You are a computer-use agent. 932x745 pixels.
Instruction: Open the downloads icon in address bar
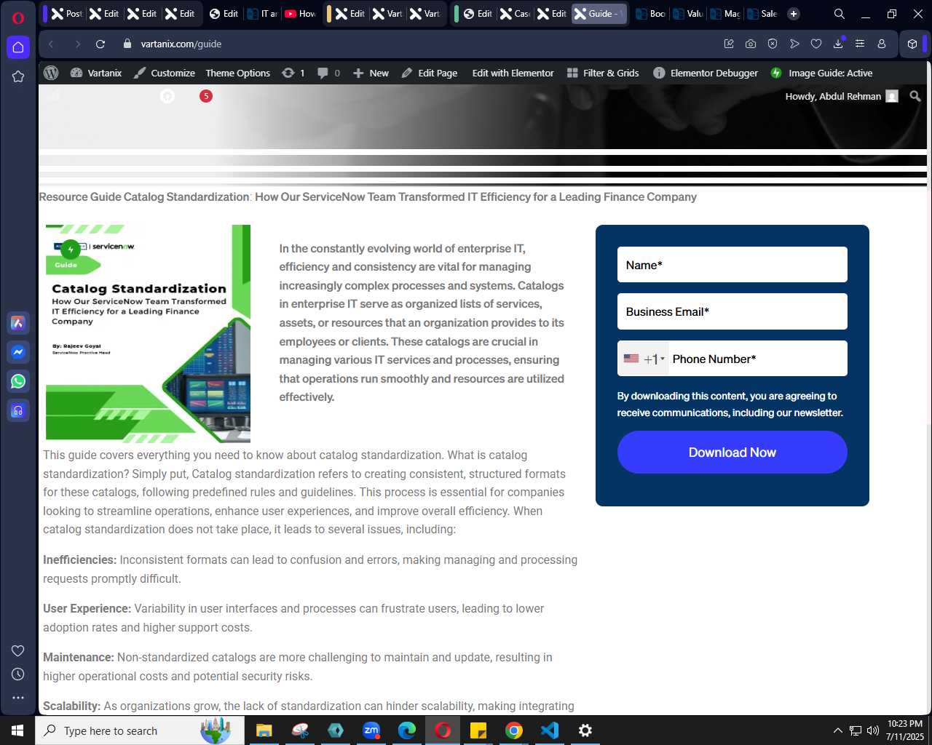(x=838, y=44)
